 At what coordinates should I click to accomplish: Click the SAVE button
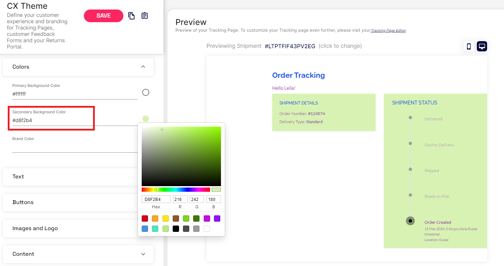tap(103, 16)
